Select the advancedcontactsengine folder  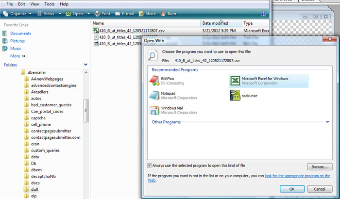click(51, 85)
